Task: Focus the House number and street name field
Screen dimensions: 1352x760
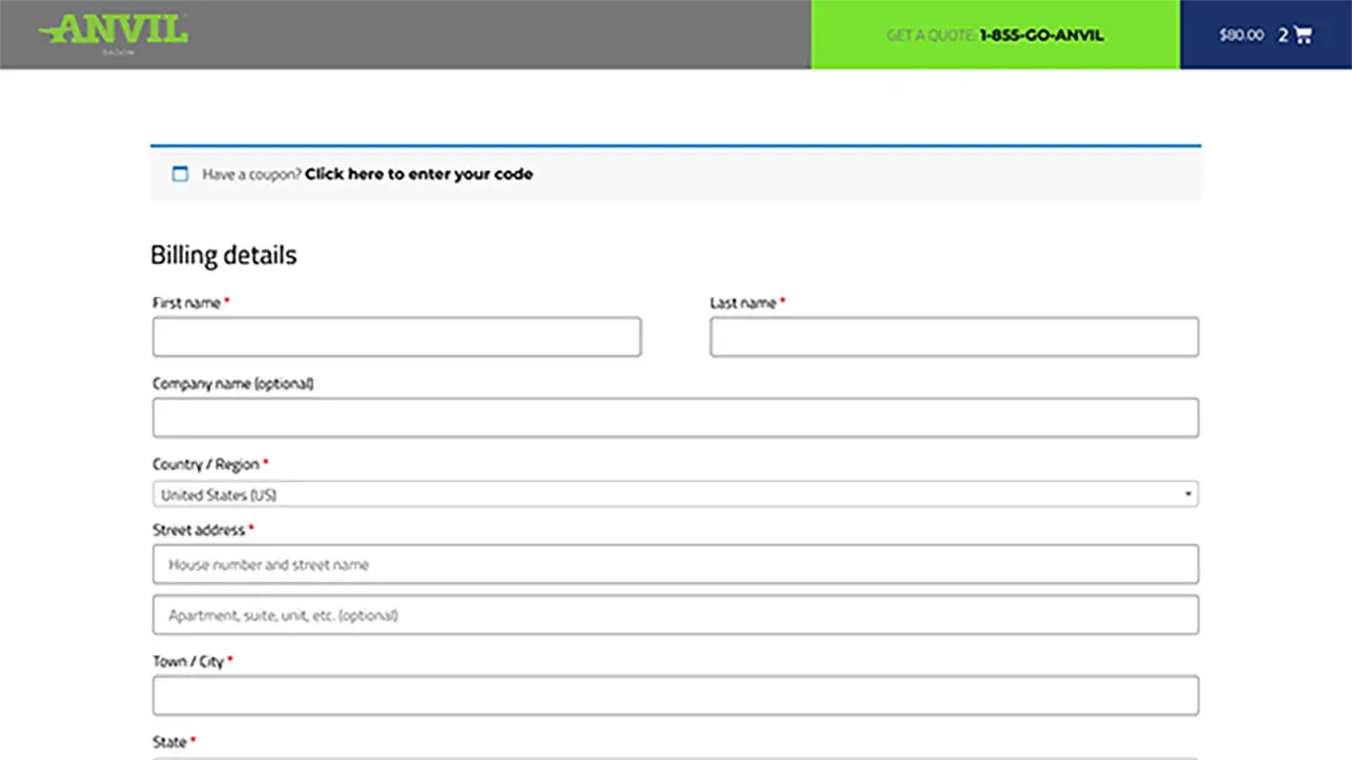Action: pos(675,564)
